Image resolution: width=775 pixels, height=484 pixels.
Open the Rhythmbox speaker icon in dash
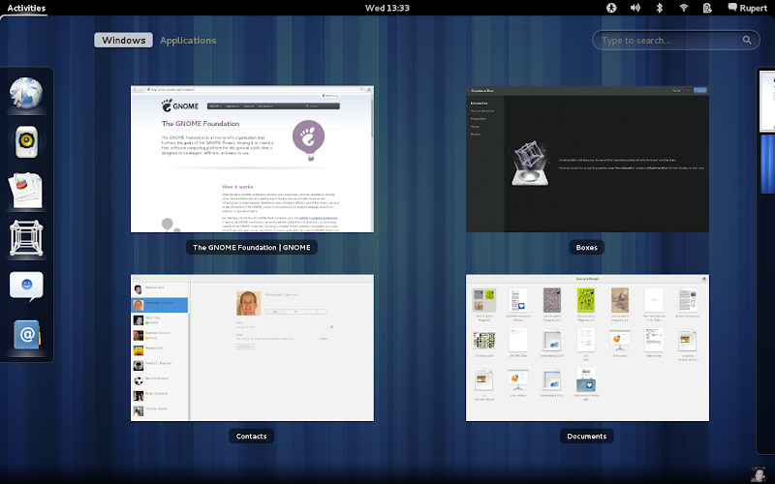tap(26, 142)
